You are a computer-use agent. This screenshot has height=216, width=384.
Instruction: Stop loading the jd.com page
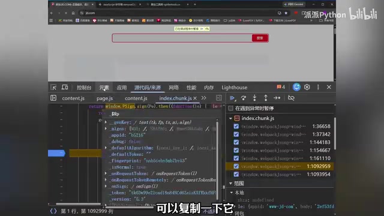66,13
